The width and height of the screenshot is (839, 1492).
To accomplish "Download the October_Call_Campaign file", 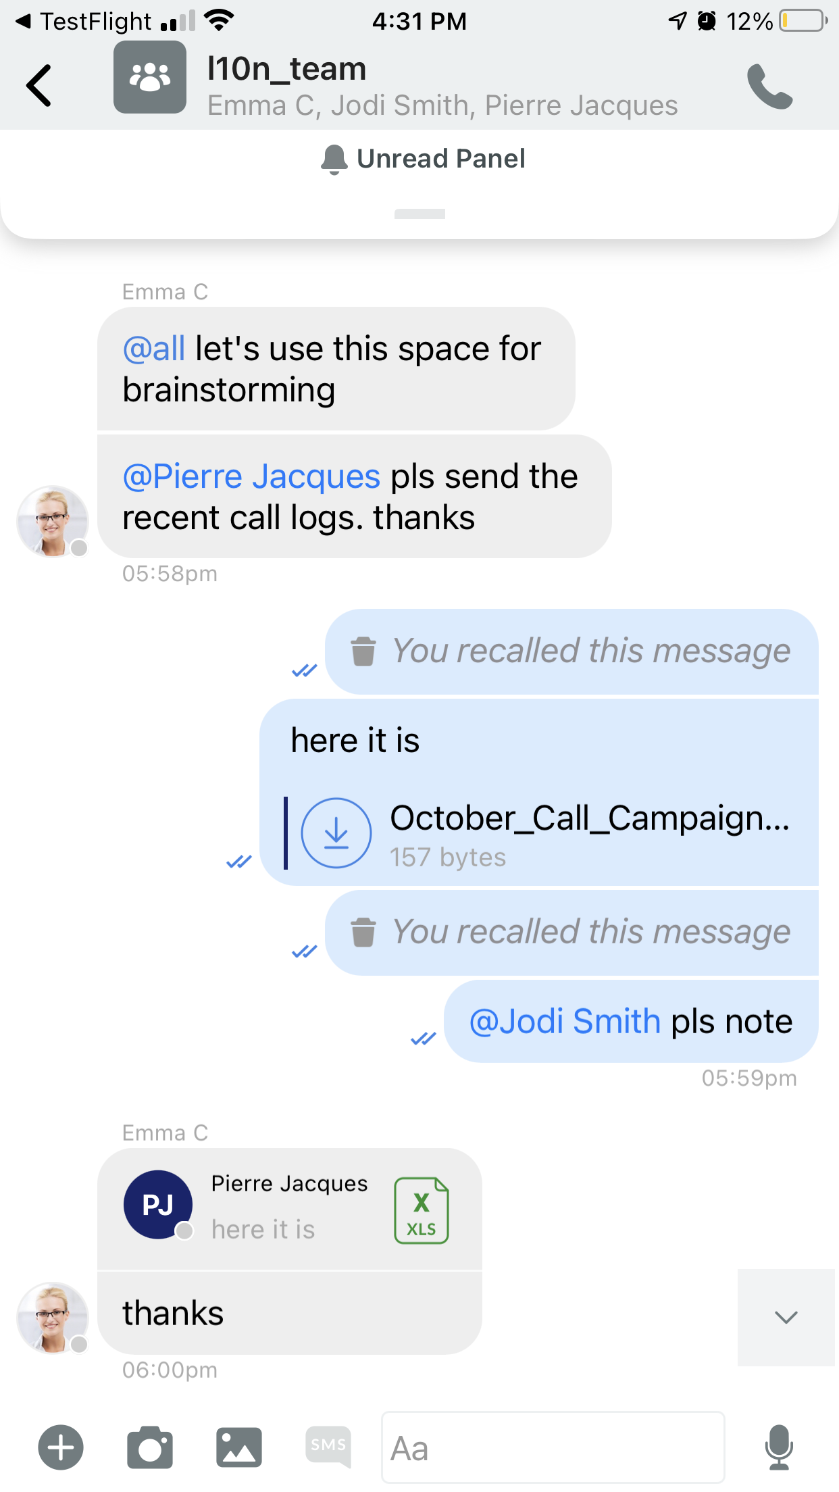I will pyautogui.click(x=336, y=833).
